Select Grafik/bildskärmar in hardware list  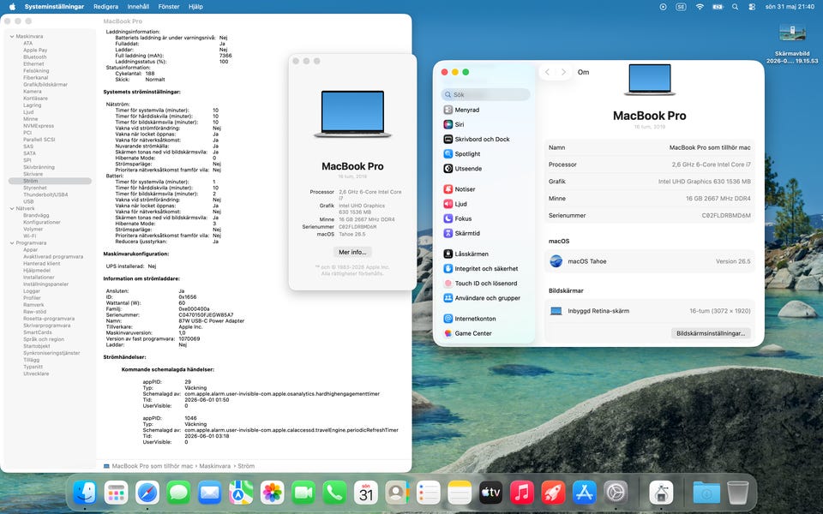pyautogui.click(x=45, y=85)
